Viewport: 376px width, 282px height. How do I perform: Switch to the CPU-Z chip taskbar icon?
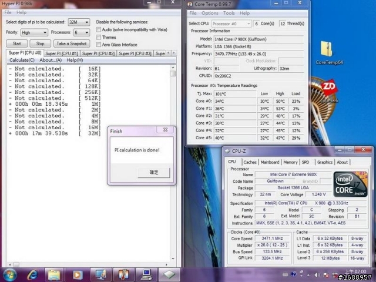click(x=169, y=275)
